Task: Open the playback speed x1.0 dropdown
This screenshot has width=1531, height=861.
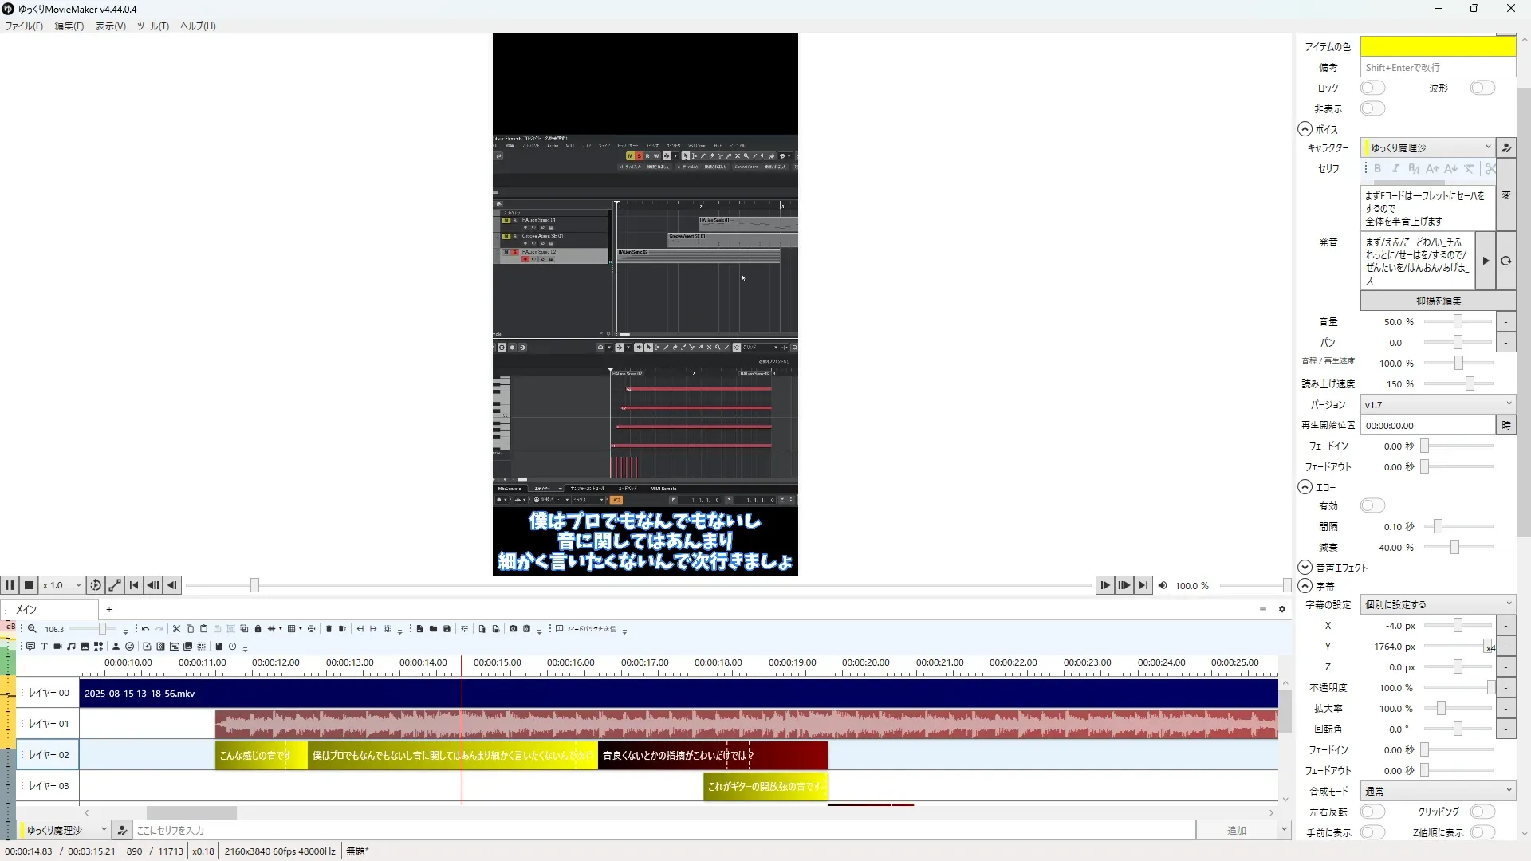Action: (62, 585)
